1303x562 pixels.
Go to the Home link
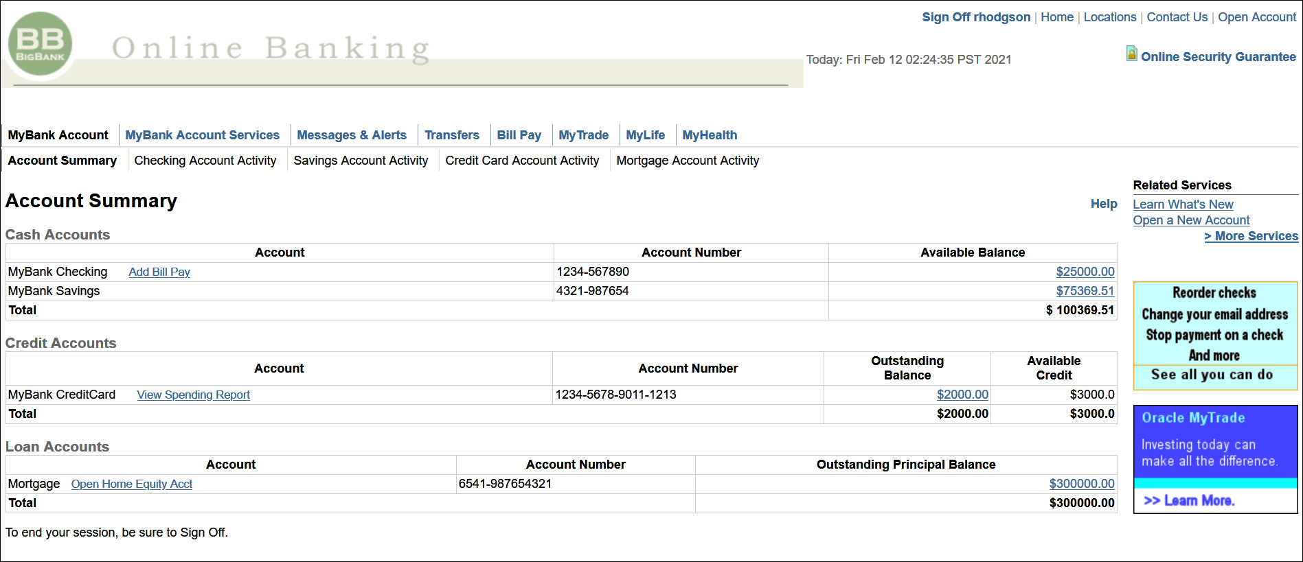(1056, 17)
